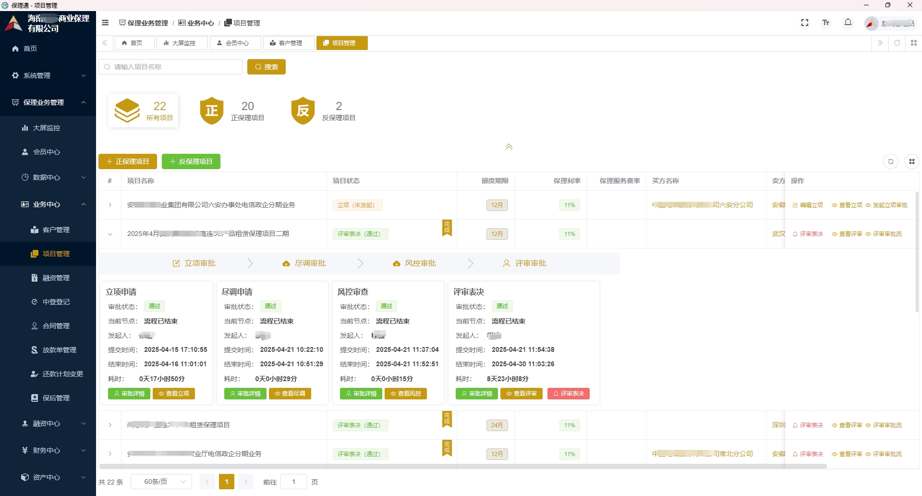Collapse the statistics panel double-arrow icon
Image resolution: width=922 pixels, height=496 pixels.
(509, 147)
